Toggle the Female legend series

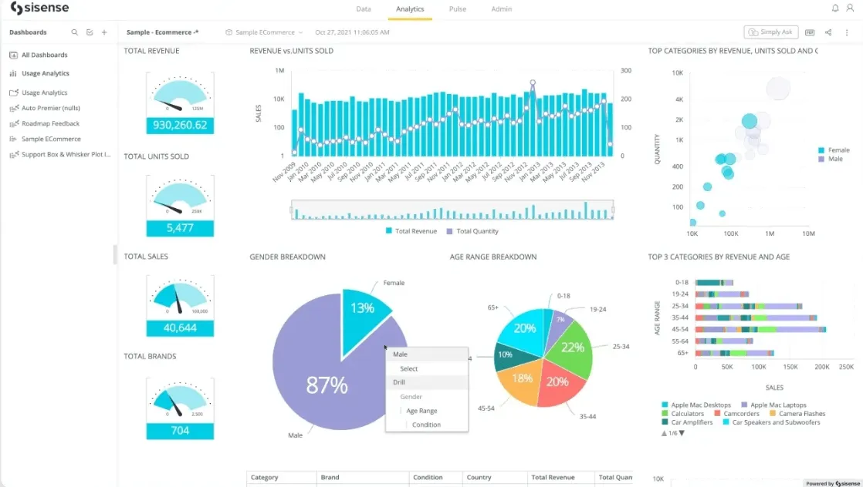[x=834, y=150]
